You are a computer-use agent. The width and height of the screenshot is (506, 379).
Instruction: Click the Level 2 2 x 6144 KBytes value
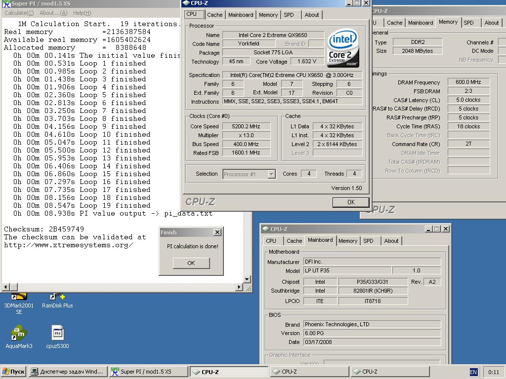click(337, 144)
